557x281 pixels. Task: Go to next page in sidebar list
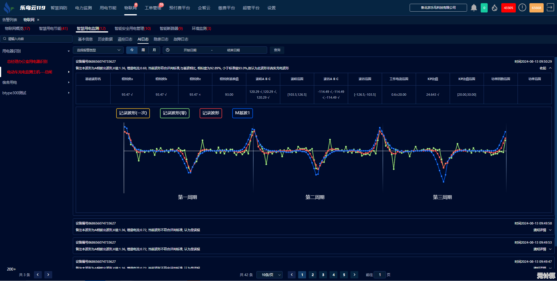pos(48,275)
